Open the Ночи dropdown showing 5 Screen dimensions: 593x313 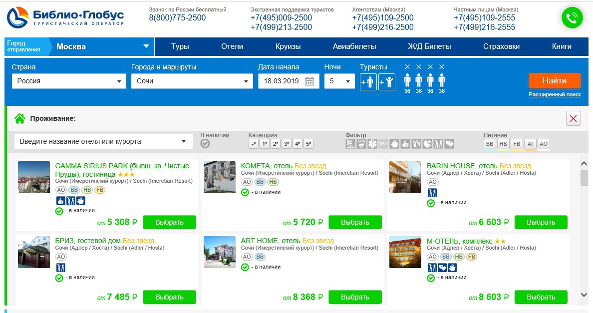339,81
